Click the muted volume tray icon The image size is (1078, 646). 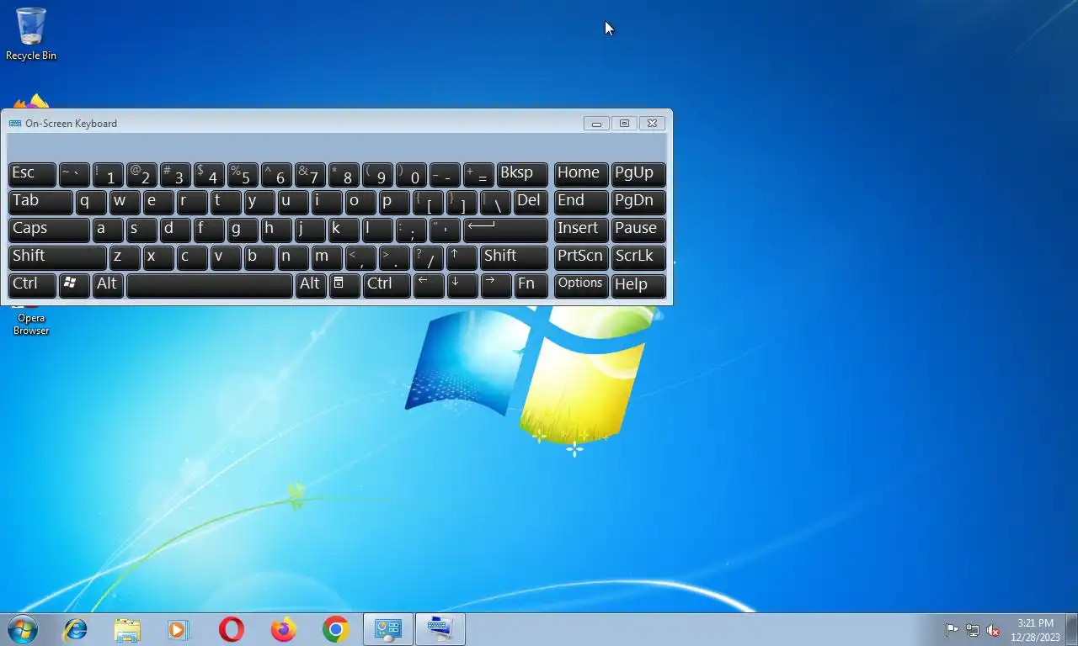[993, 630]
